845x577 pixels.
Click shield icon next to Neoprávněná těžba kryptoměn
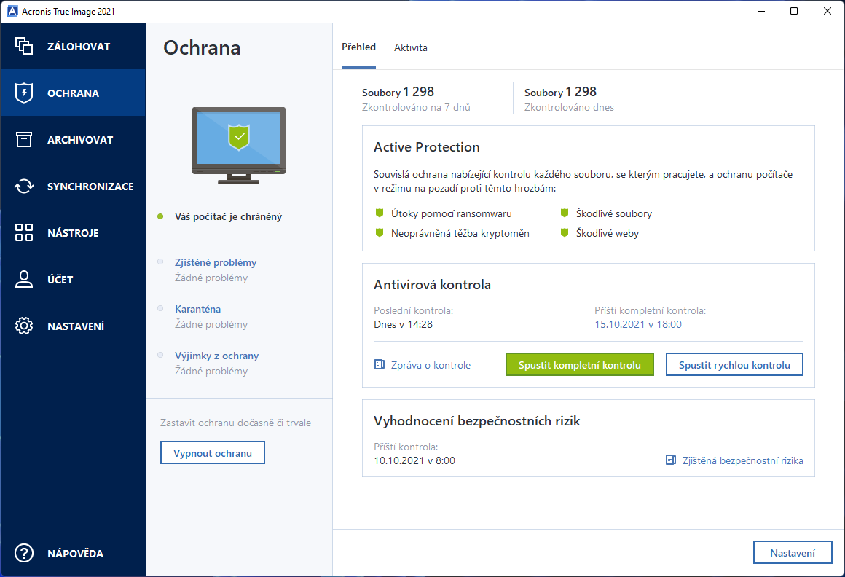pyautogui.click(x=380, y=232)
